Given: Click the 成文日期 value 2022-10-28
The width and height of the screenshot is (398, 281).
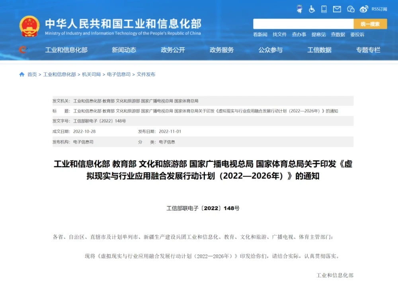Looking at the screenshot, I should point(84,131).
